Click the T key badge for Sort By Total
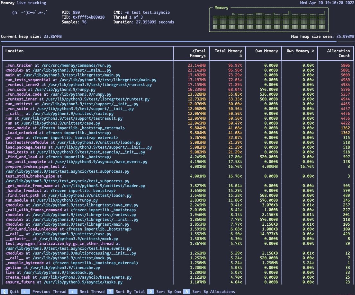The height and width of the screenshot is (295, 355). 110,291
